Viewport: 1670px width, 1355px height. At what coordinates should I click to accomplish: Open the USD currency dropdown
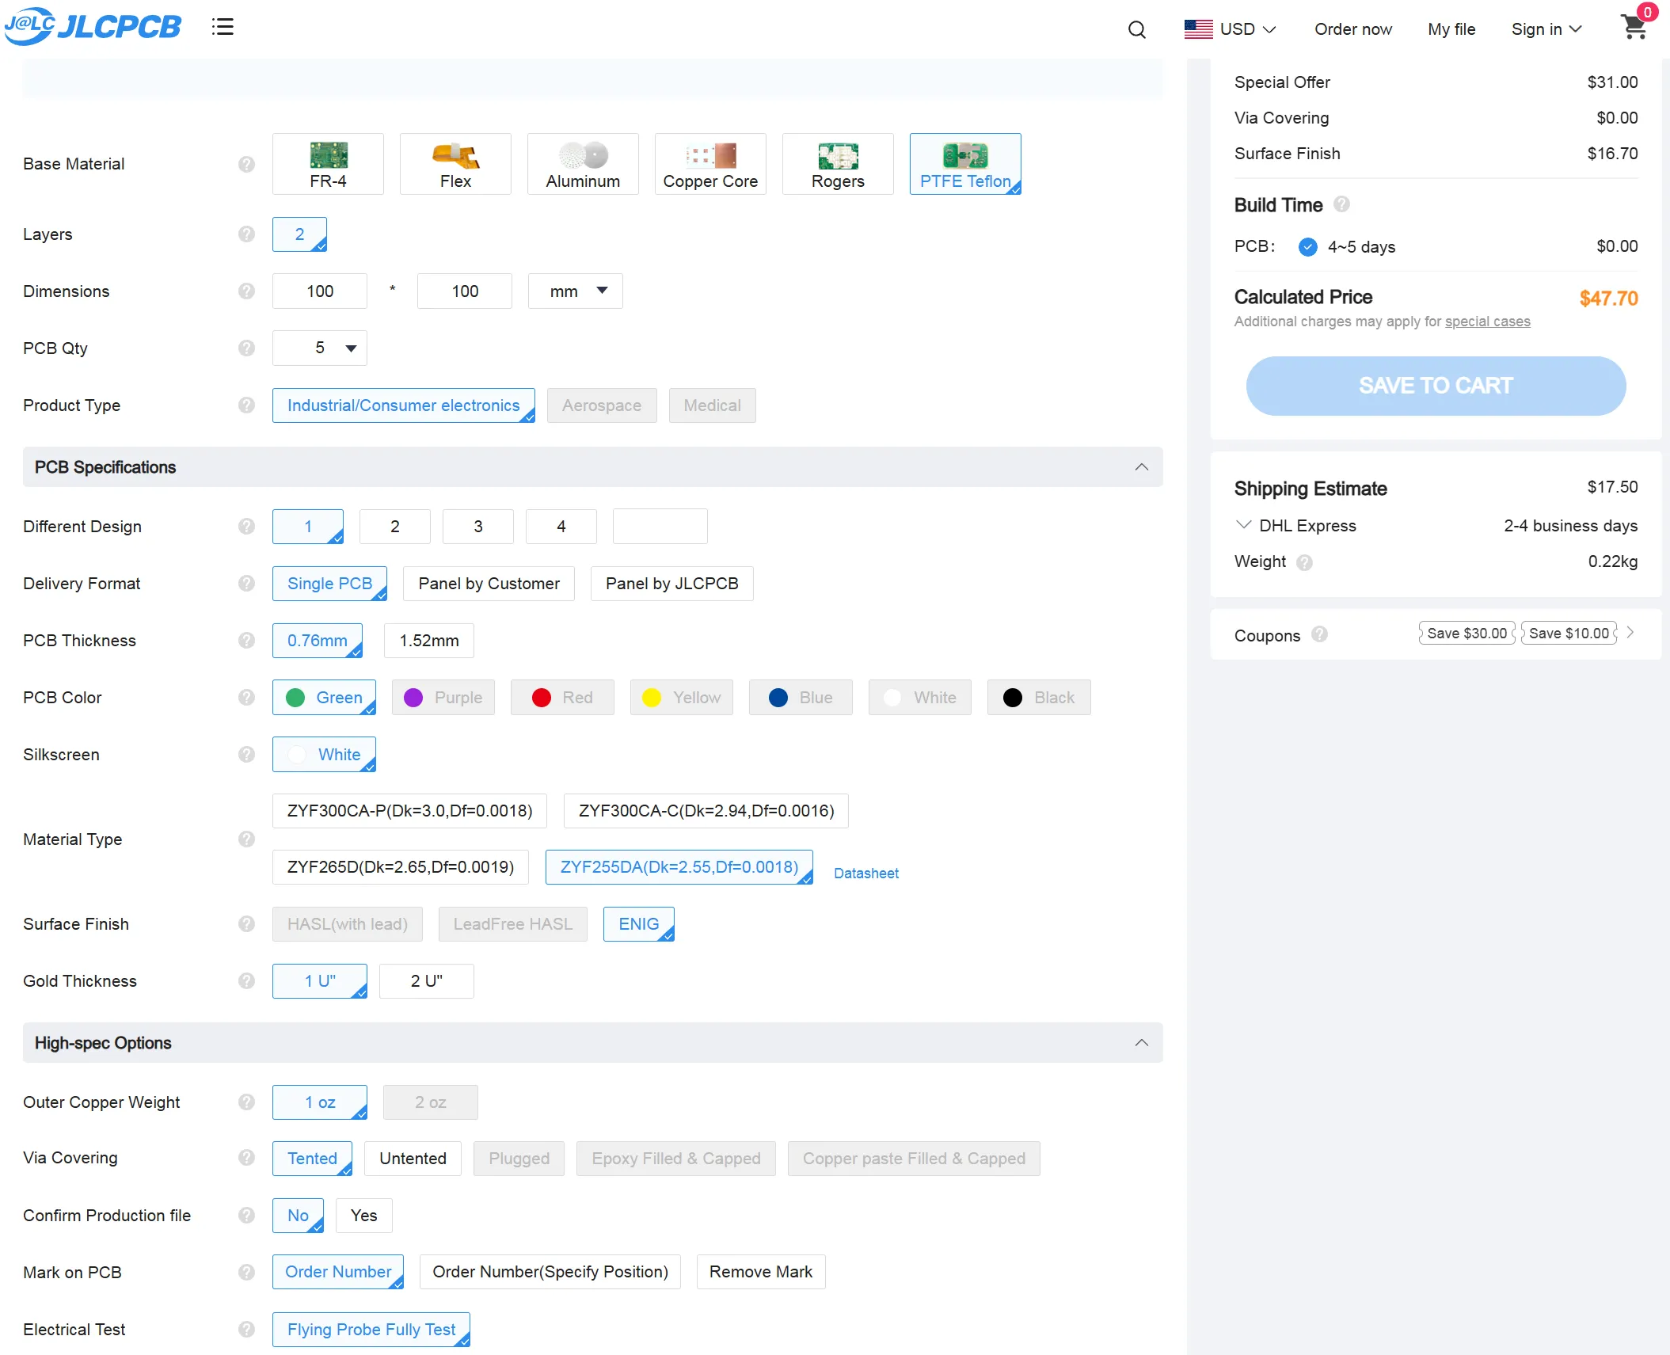click(x=1248, y=29)
